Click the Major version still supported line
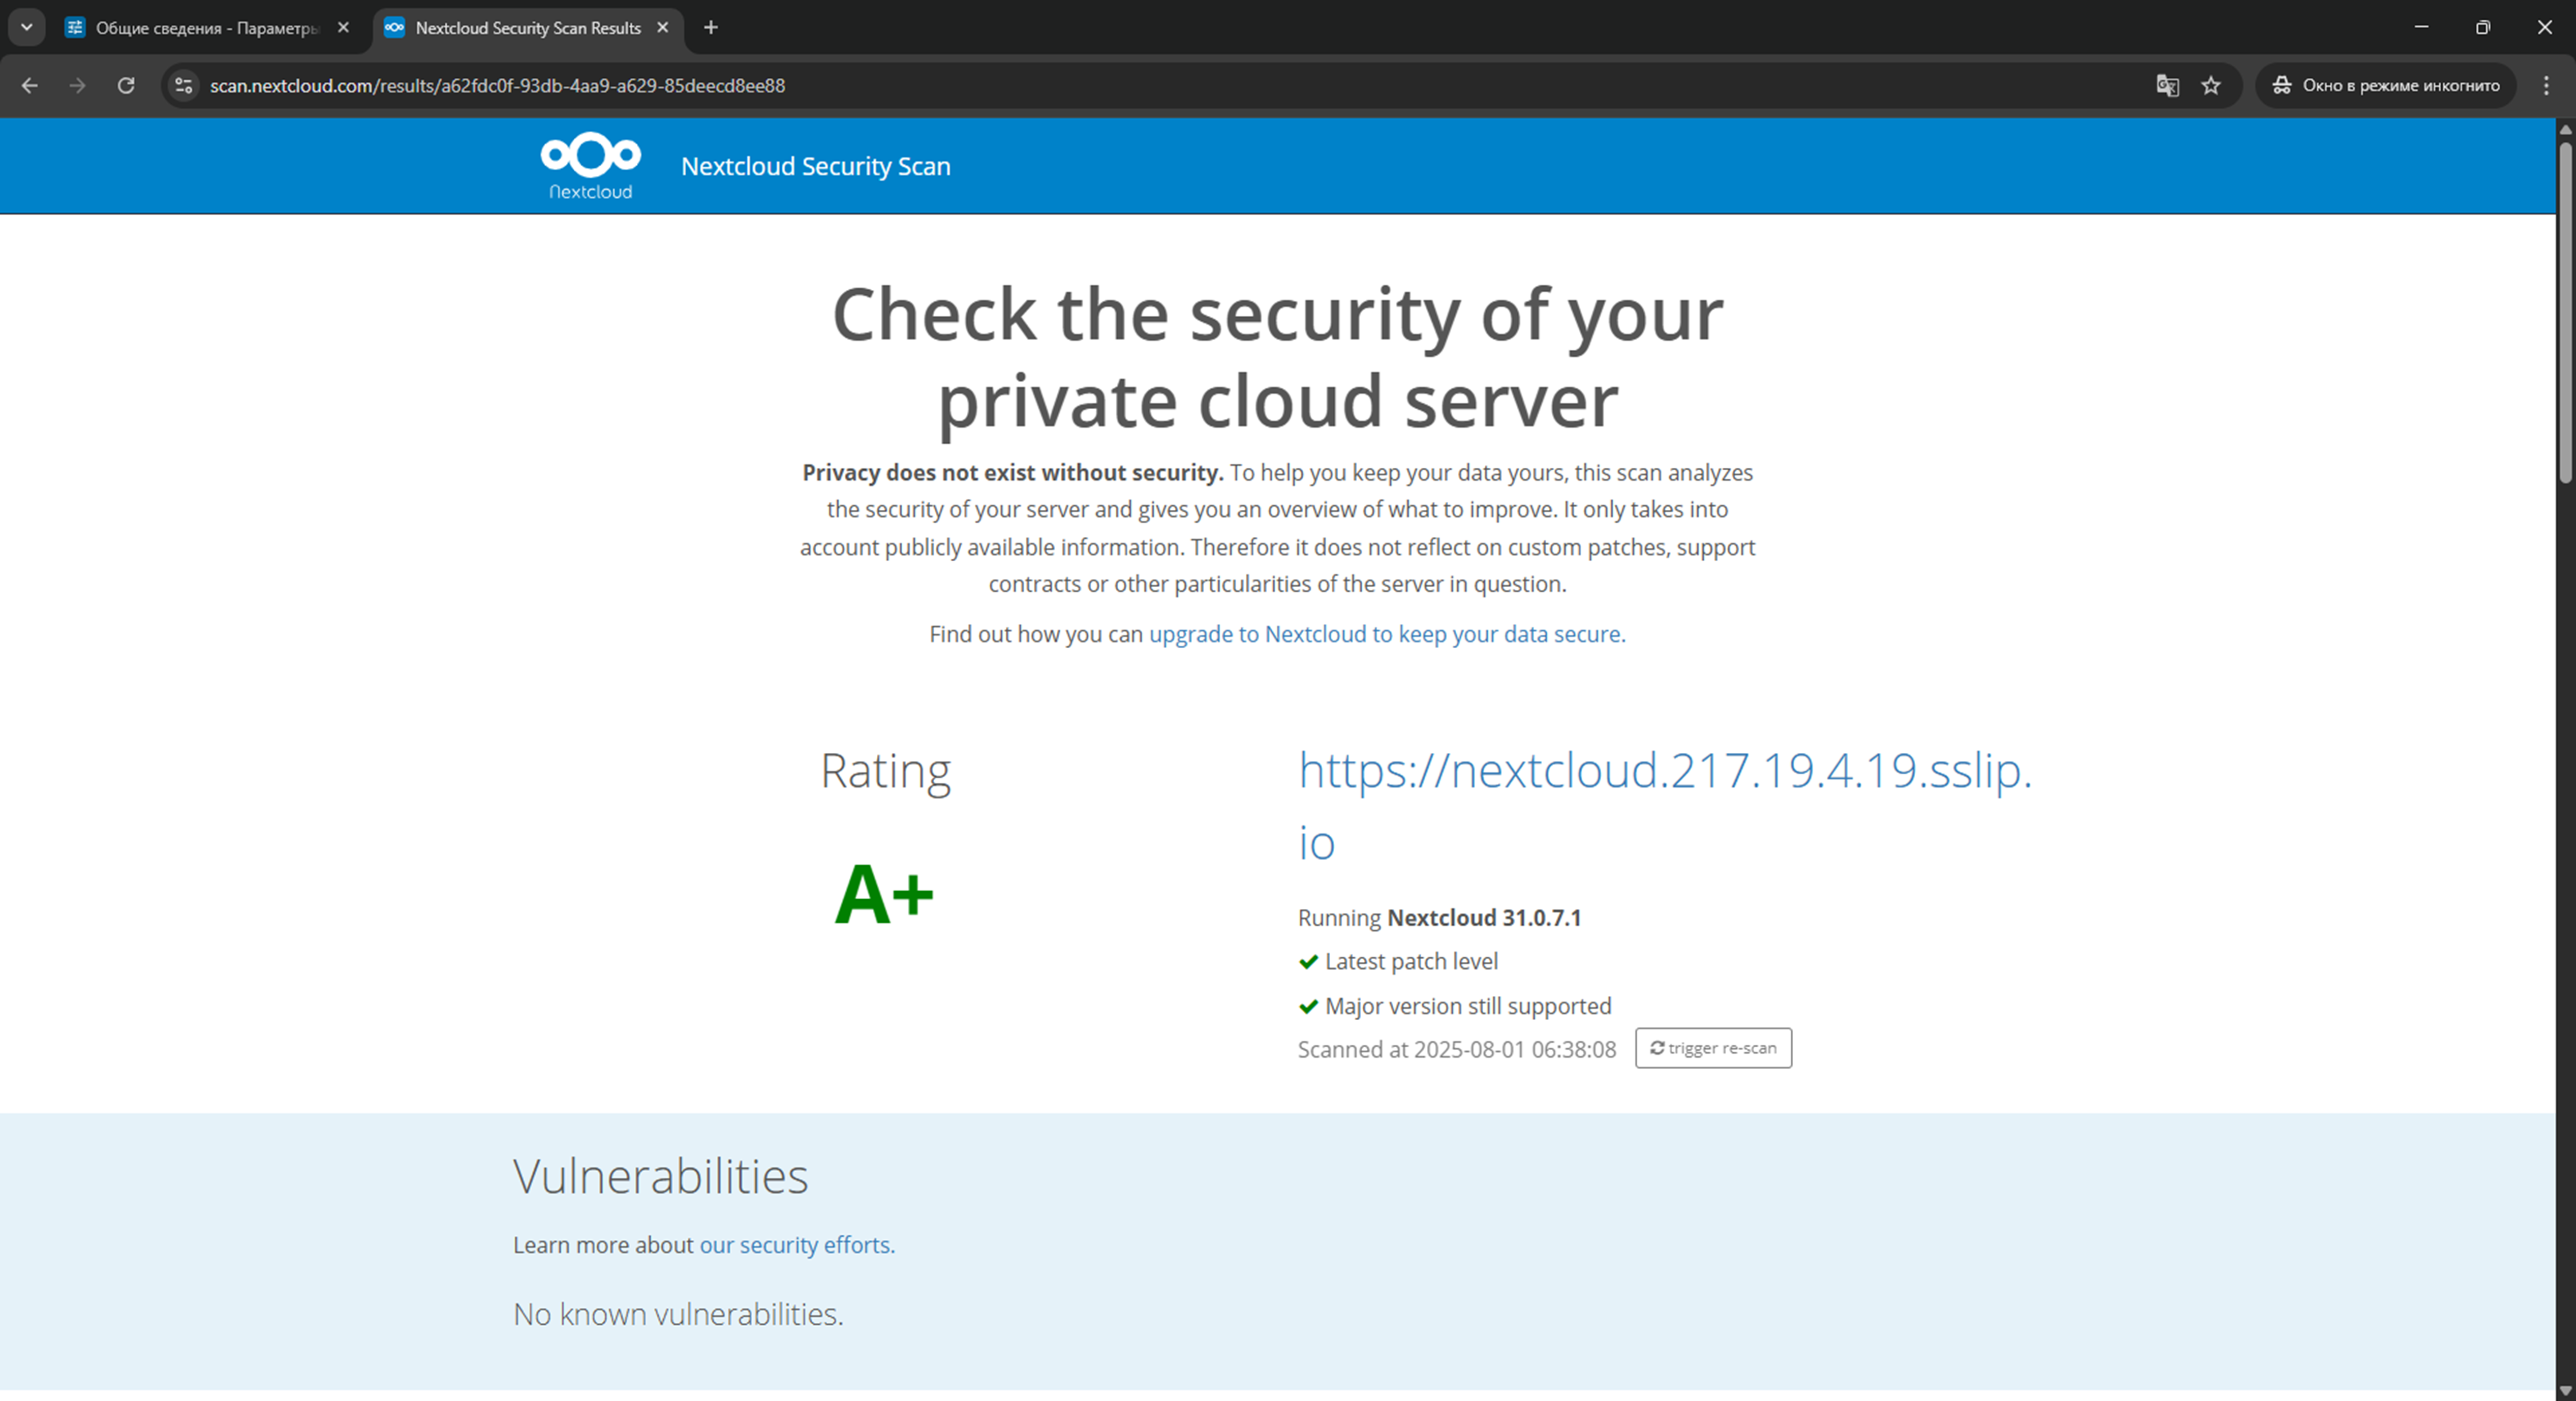Viewport: 2576px width, 1401px height. click(1455, 1006)
